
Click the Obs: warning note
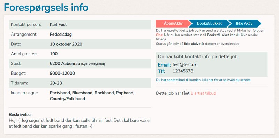[207, 37]
